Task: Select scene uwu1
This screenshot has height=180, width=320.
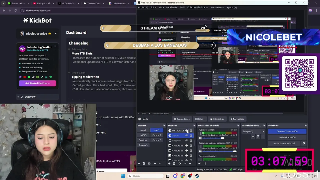Action: click(143, 130)
